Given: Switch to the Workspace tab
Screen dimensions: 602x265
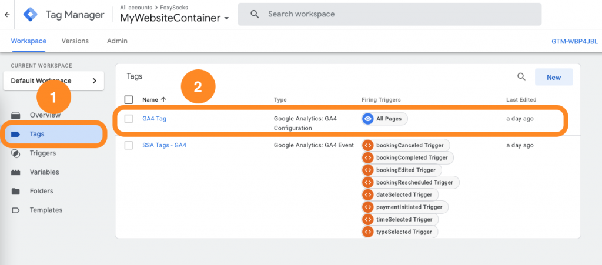Looking at the screenshot, I should point(28,41).
